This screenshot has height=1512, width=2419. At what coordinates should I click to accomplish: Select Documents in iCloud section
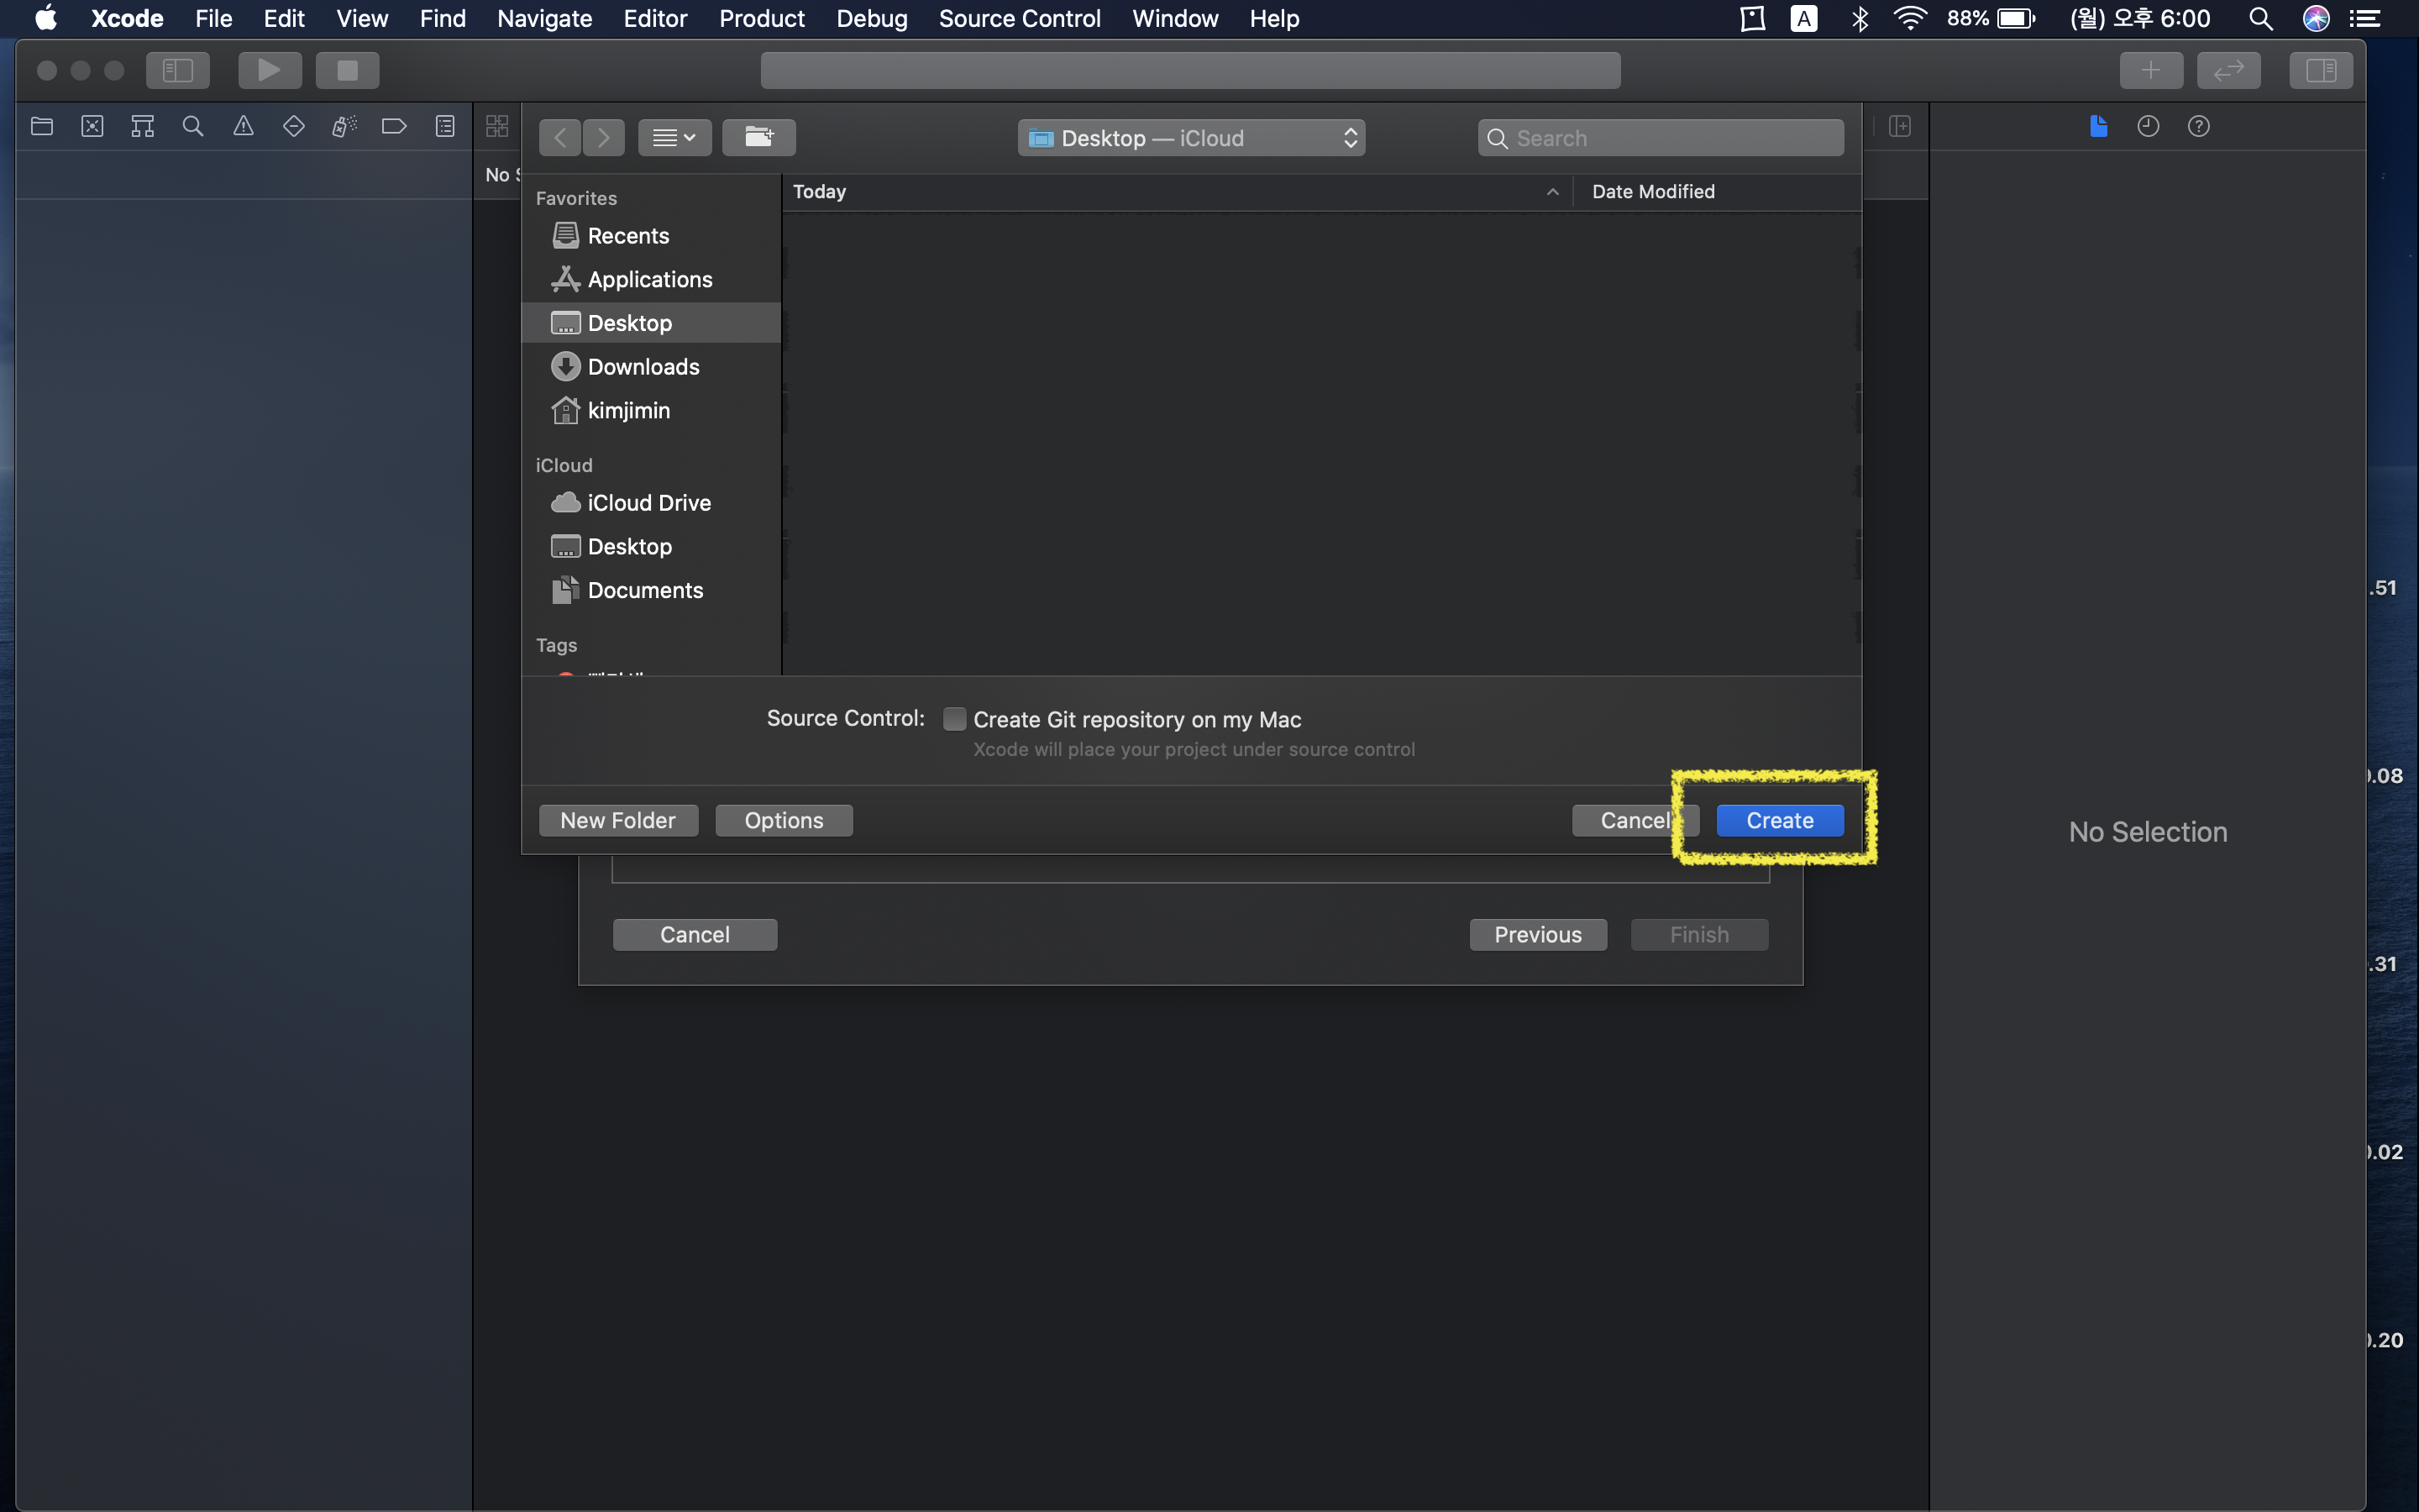tap(651, 590)
